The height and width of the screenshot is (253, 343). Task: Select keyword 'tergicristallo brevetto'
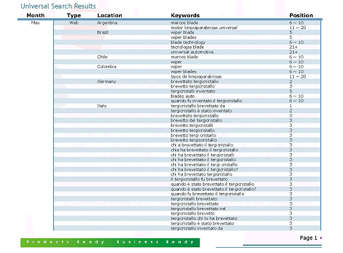pos(193,214)
